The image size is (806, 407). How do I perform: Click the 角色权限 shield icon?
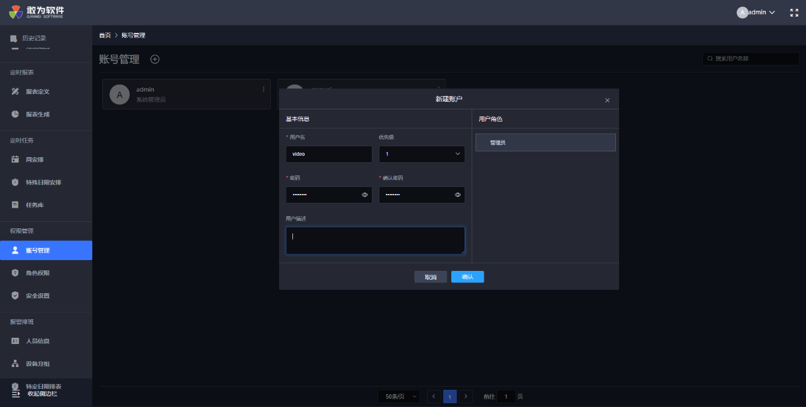(x=15, y=273)
